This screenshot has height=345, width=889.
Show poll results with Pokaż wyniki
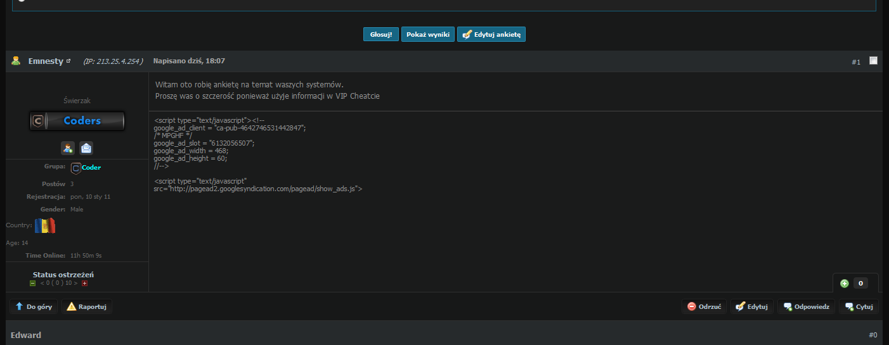(x=427, y=34)
